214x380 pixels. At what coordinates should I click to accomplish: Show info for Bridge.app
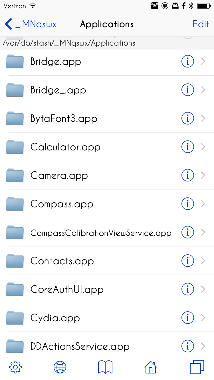(x=188, y=61)
